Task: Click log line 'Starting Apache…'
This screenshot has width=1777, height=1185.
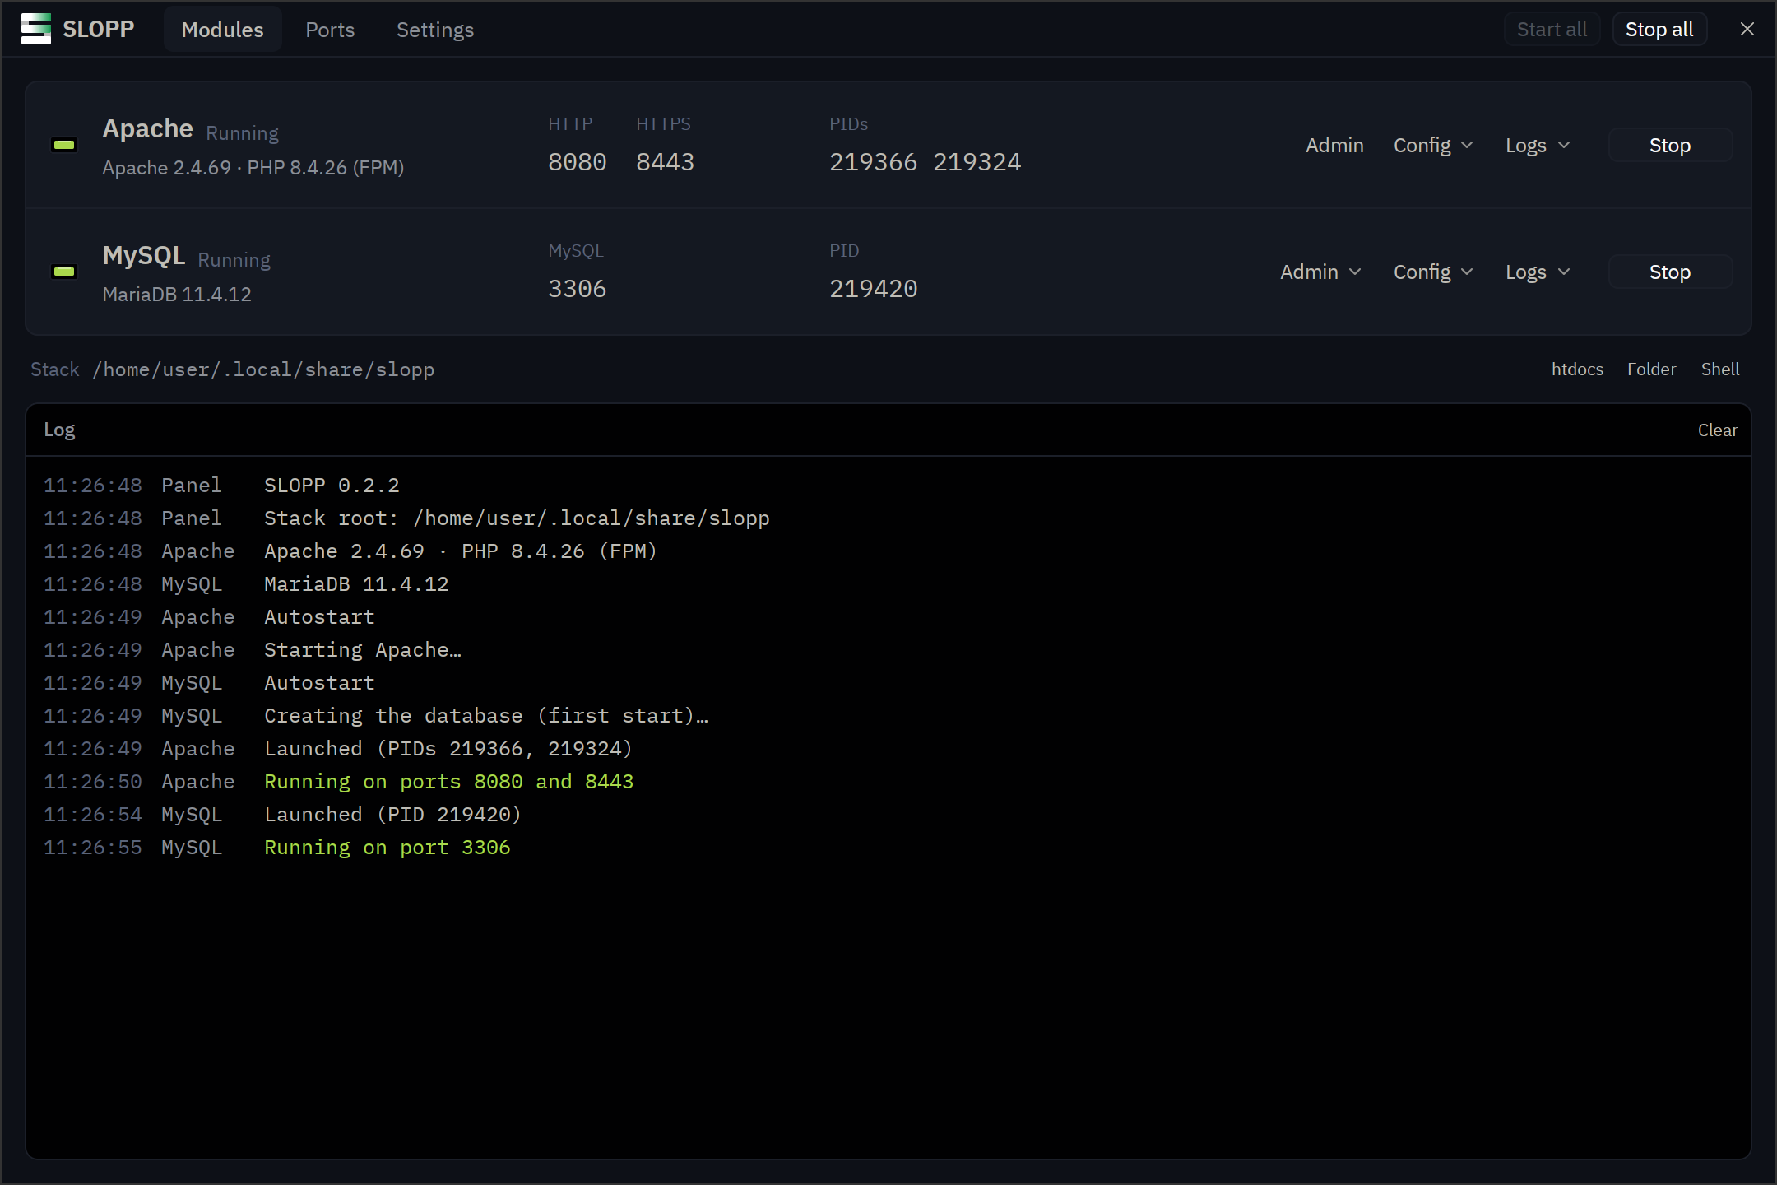Action: [363, 650]
